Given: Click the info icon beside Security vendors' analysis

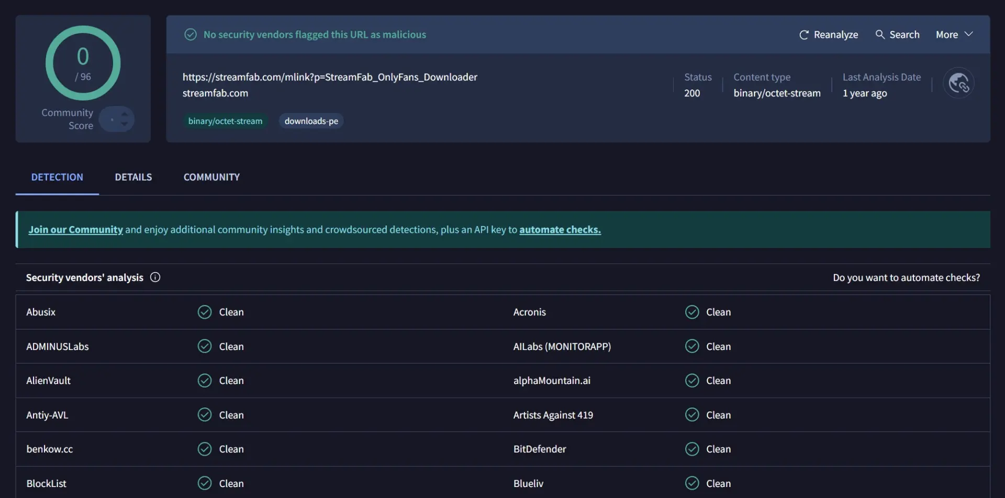Looking at the screenshot, I should [155, 277].
